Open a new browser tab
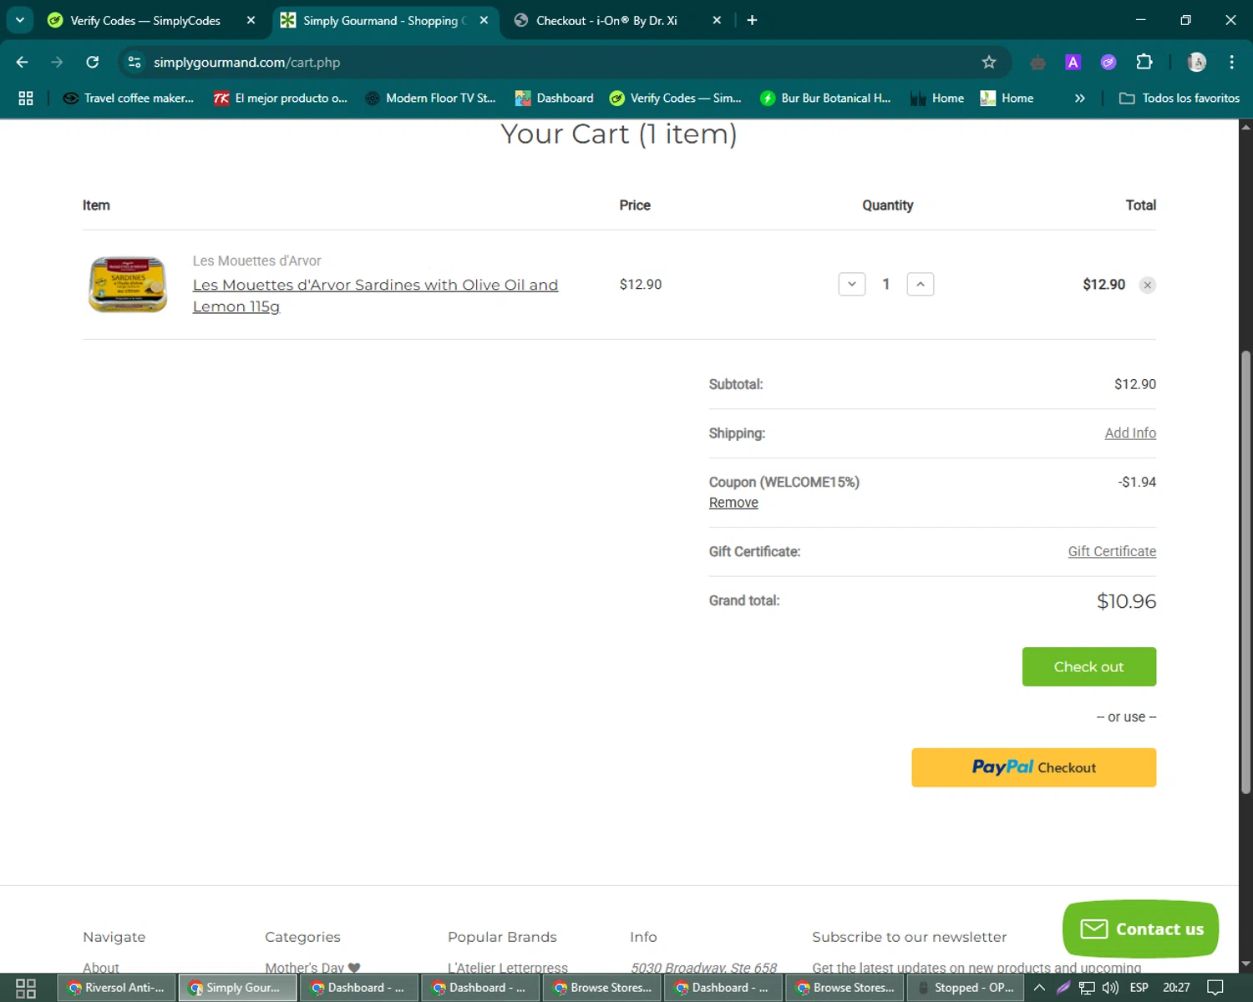The image size is (1253, 1002). pyautogui.click(x=752, y=20)
